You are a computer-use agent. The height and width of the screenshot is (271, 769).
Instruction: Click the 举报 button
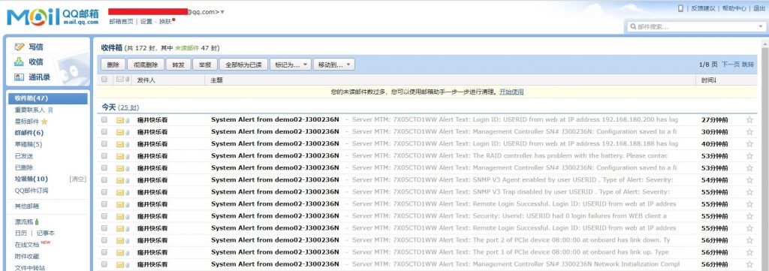[204, 65]
